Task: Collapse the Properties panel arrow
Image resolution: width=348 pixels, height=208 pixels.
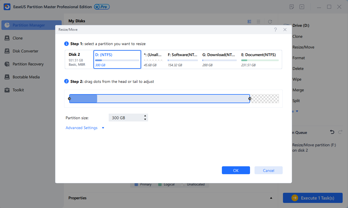Action: point(271,198)
